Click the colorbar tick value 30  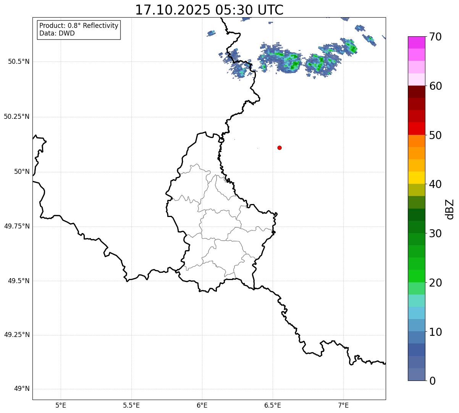coord(435,233)
